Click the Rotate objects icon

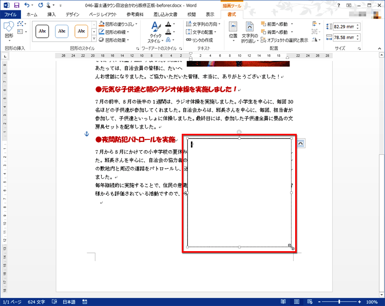click(x=315, y=39)
